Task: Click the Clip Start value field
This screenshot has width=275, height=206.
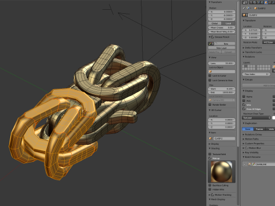Action: click(x=222, y=89)
